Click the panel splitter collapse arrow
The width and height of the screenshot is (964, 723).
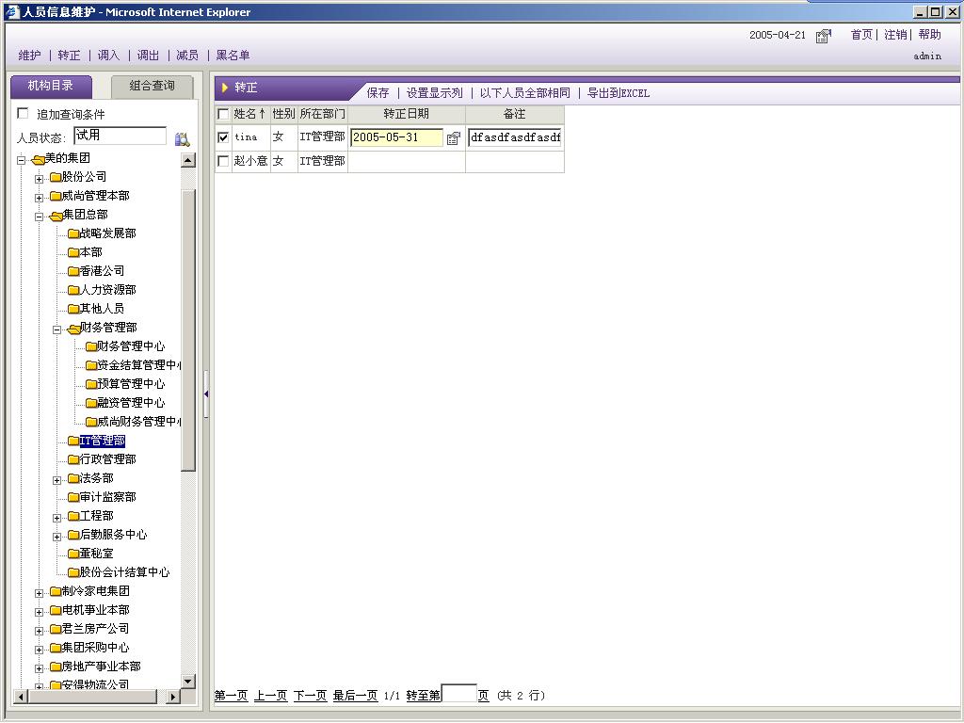coord(206,394)
